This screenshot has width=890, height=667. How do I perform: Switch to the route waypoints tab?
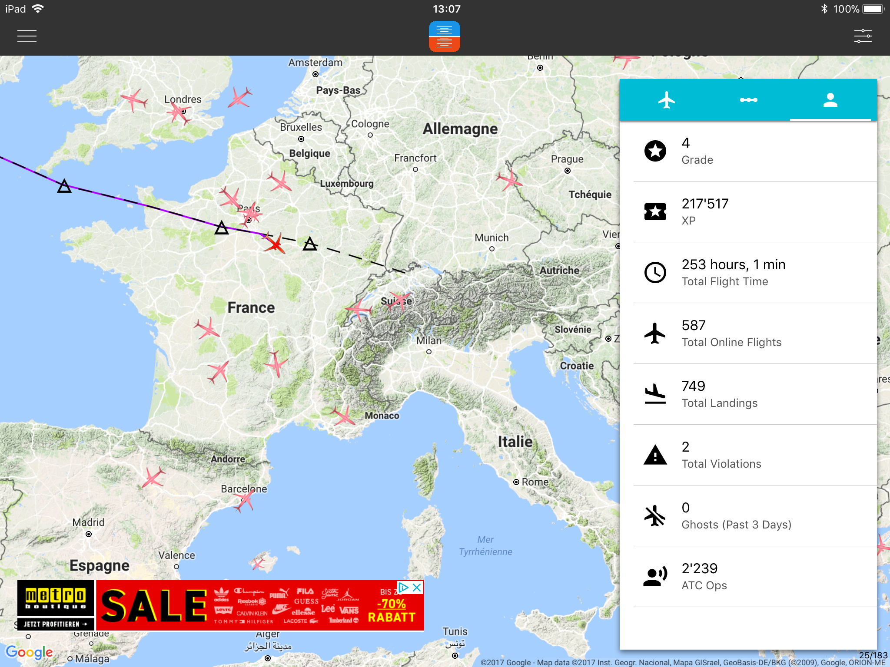pos(748,100)
